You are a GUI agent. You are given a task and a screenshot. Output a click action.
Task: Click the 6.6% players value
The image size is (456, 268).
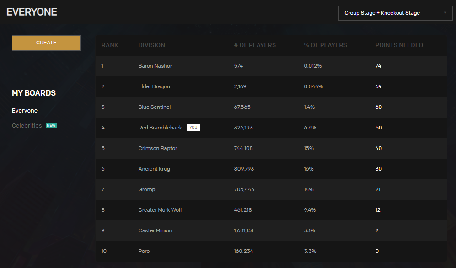pyautogui.click(x=310, y=128)
